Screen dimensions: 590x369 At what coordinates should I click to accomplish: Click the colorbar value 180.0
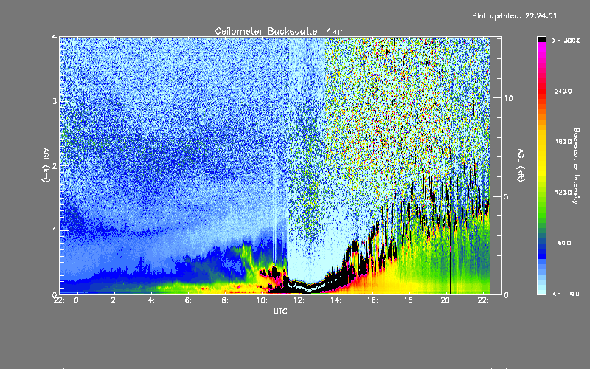click(x=563, y=142)
